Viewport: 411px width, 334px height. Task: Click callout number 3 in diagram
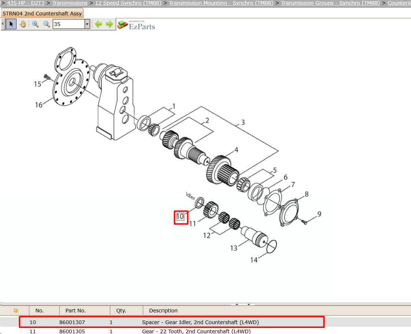pyautogui.click(x=243, y=122)
